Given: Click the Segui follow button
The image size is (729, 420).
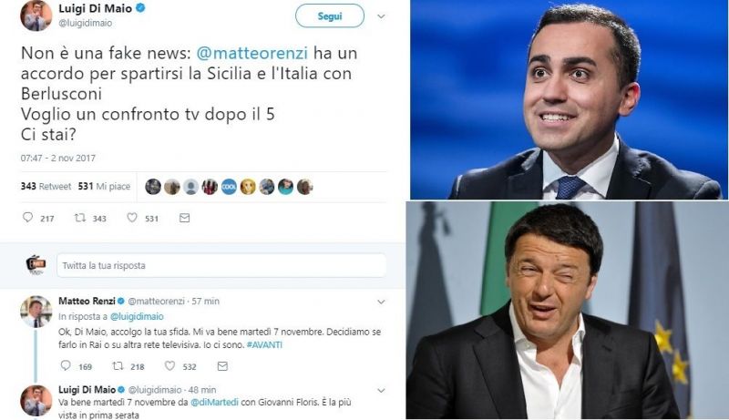Looking at the screenshot, I should click(x=330, y=15).
